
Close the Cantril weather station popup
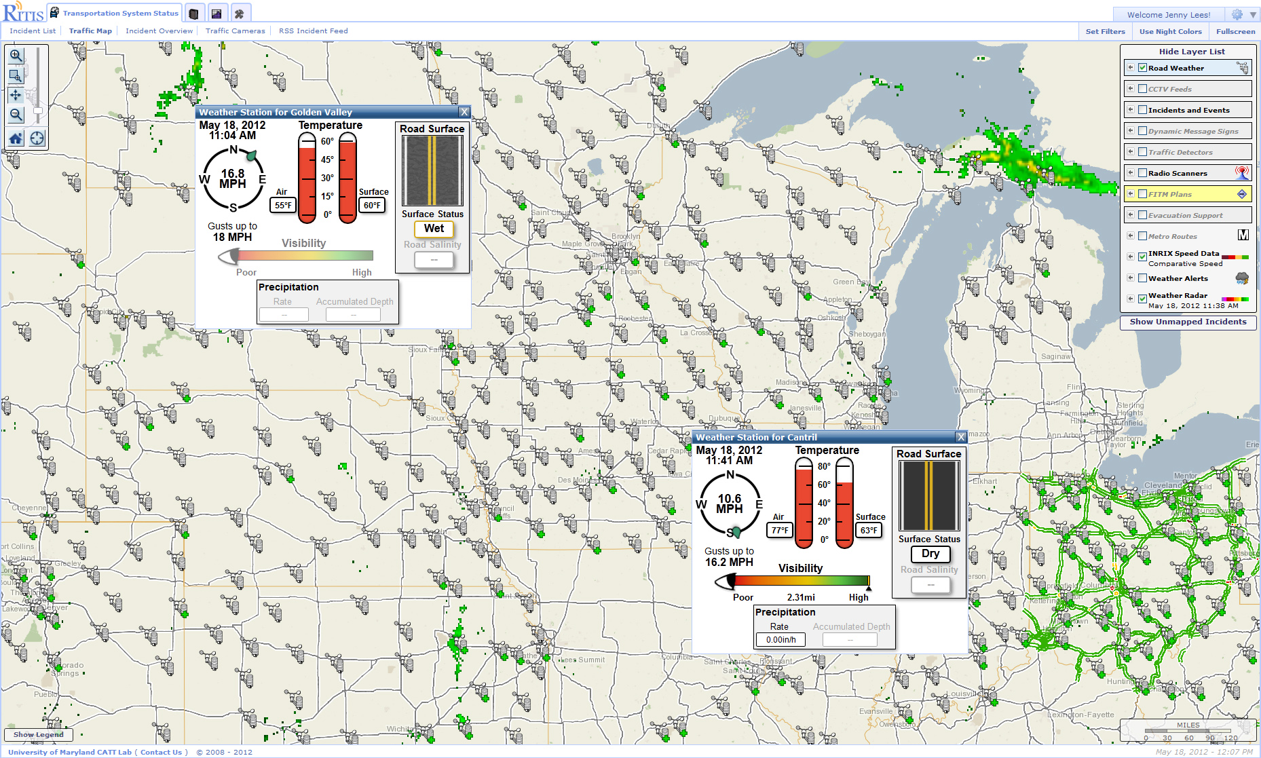click(960, 437)
